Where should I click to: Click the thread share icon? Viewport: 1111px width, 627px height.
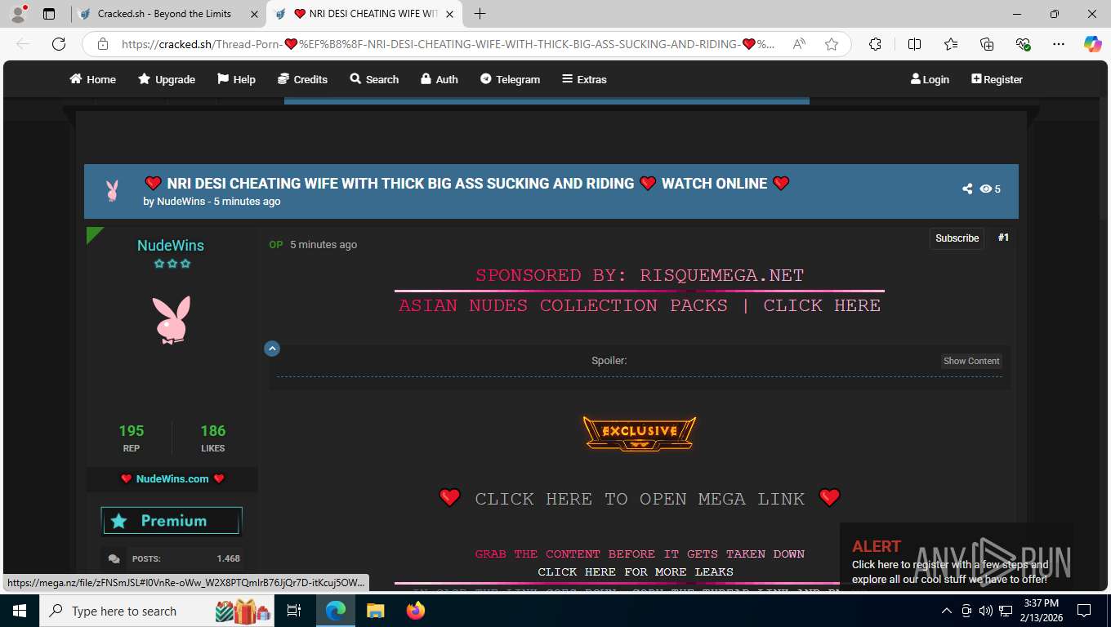pos(967,189)
